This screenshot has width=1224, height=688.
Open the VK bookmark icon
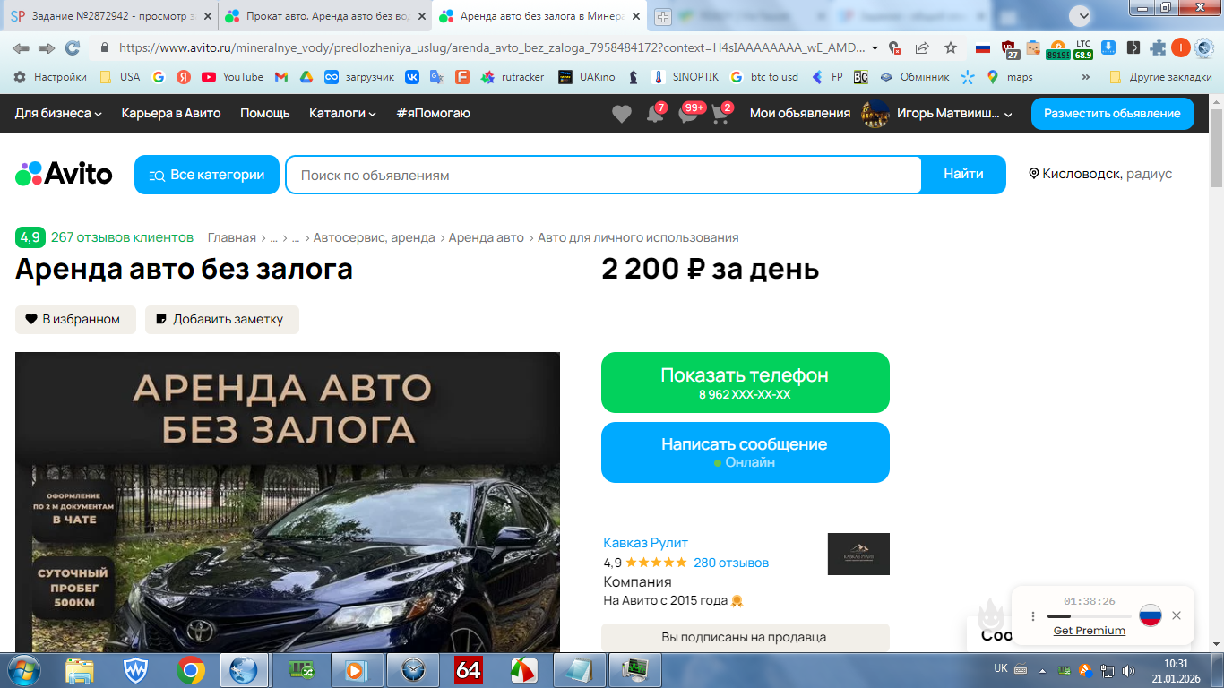412,77
